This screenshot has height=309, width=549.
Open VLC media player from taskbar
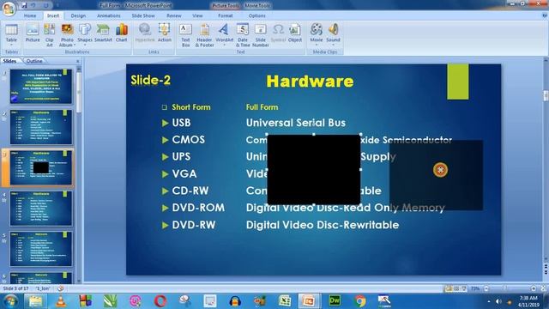click(61, 301)
